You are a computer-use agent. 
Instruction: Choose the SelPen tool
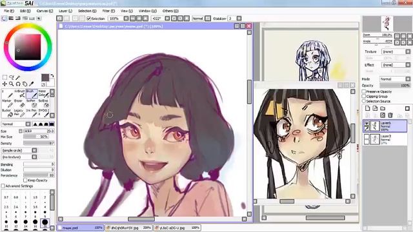(x=32, y=103)
